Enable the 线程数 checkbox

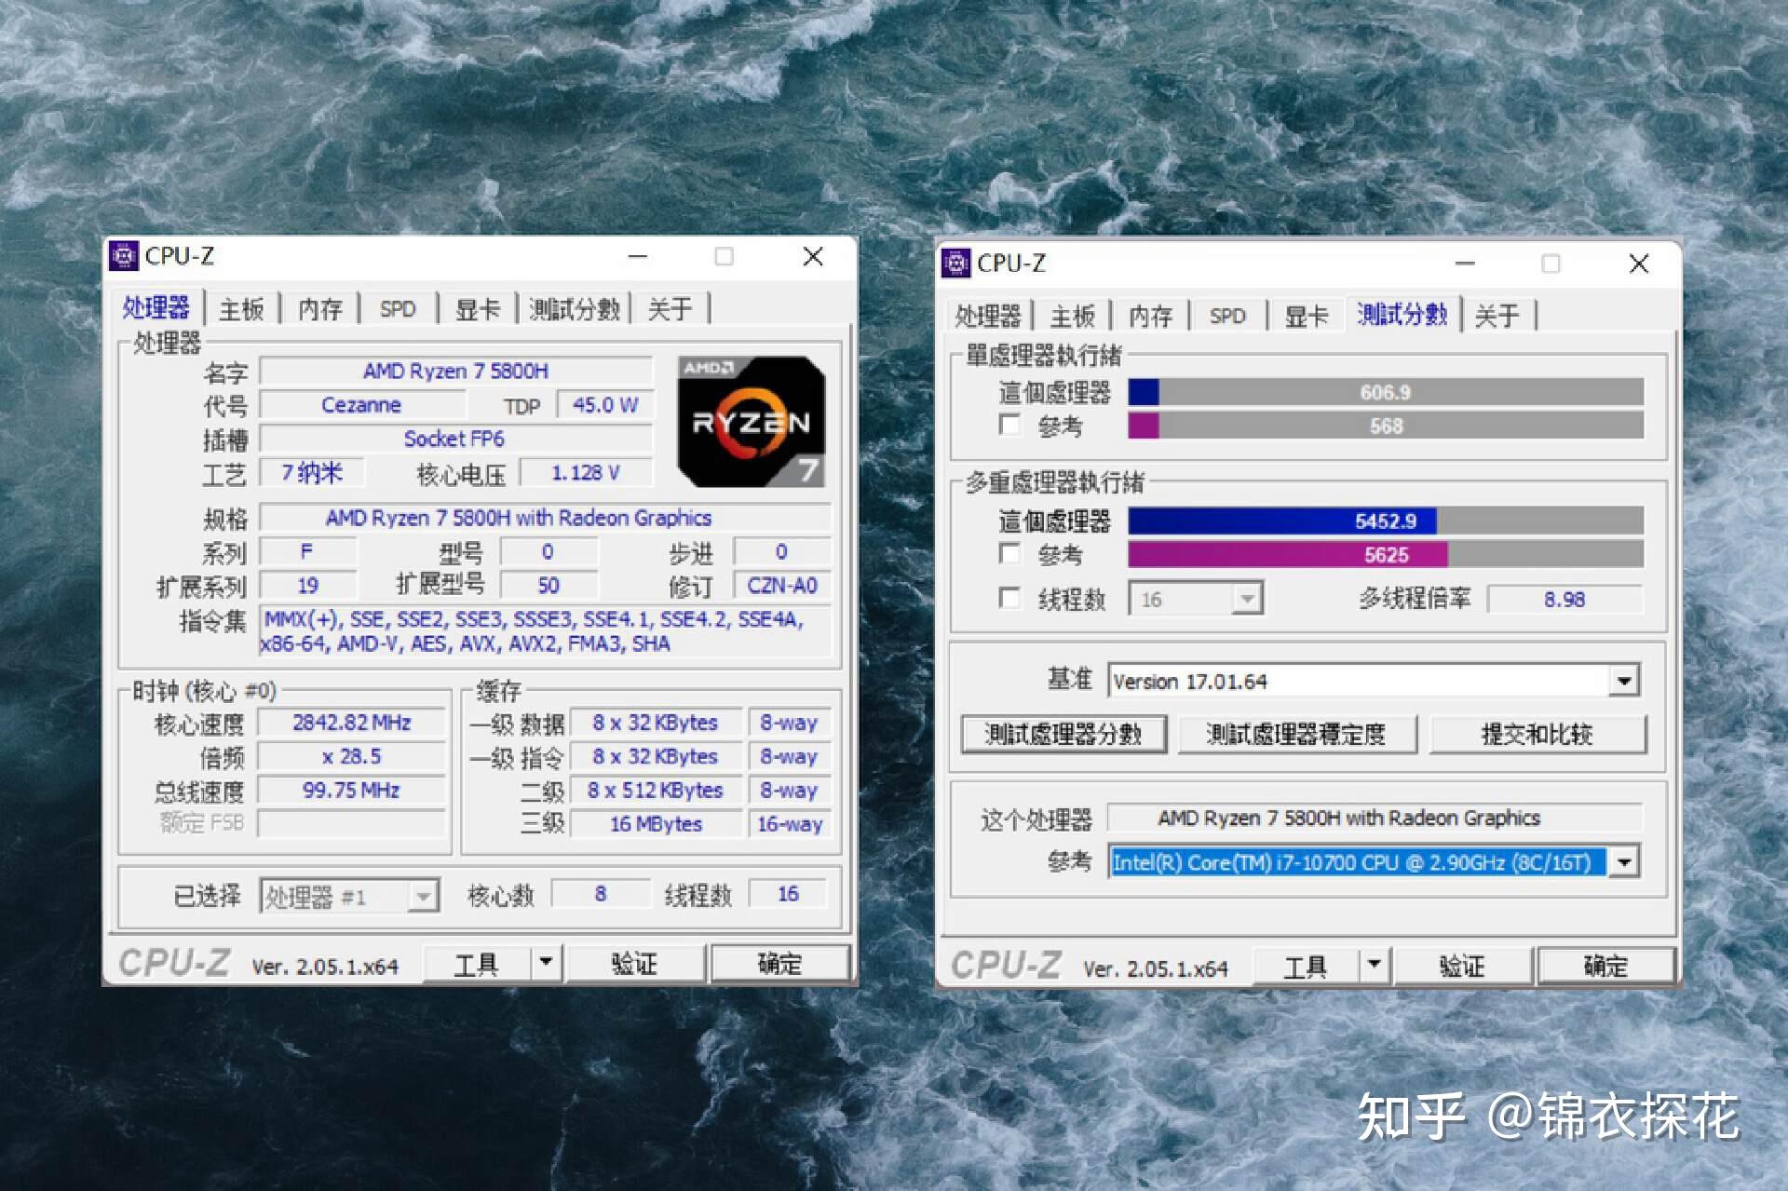point(1009,597)
